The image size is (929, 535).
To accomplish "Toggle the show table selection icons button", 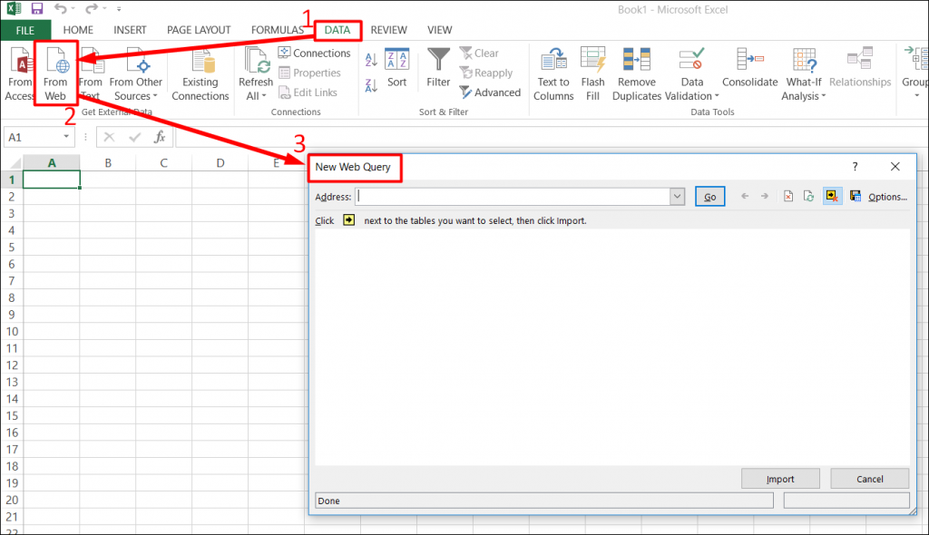I will (832, 197).
